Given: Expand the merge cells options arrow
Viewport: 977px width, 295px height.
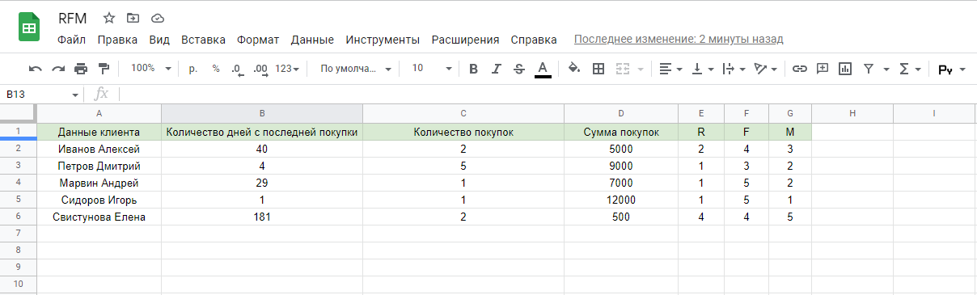Looking at the screenshot, I should click(x=641, y=69).
